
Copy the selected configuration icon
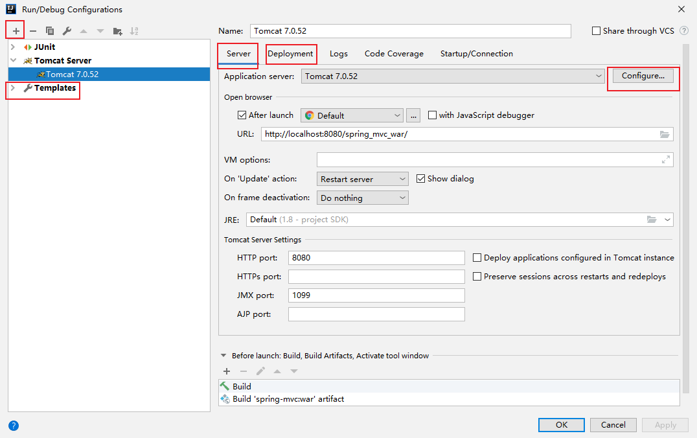coord(50,31)
